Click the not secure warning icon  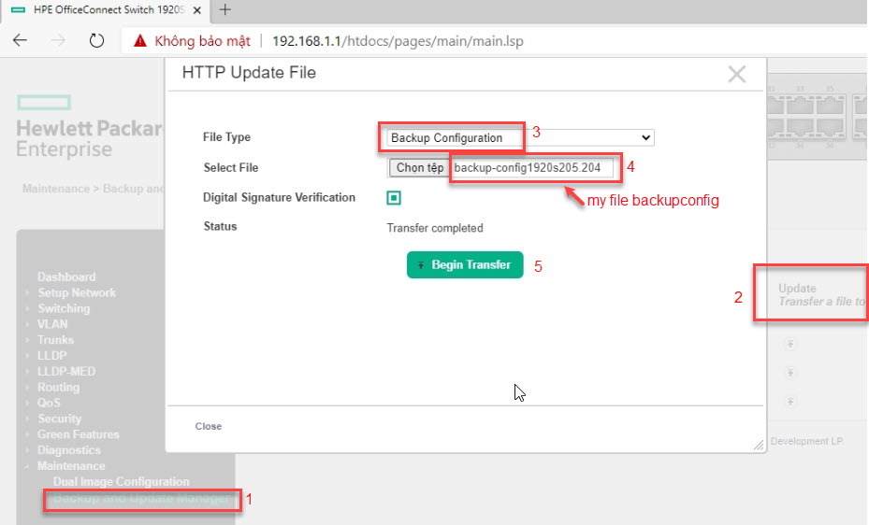pos(140,41)
